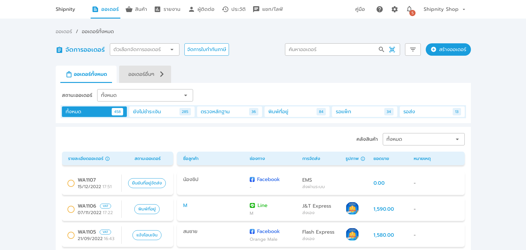This screenshot has width=526, height=250.
Task: Click the help question mark icon
Action: pyautogui.click(x=380, y=9)
